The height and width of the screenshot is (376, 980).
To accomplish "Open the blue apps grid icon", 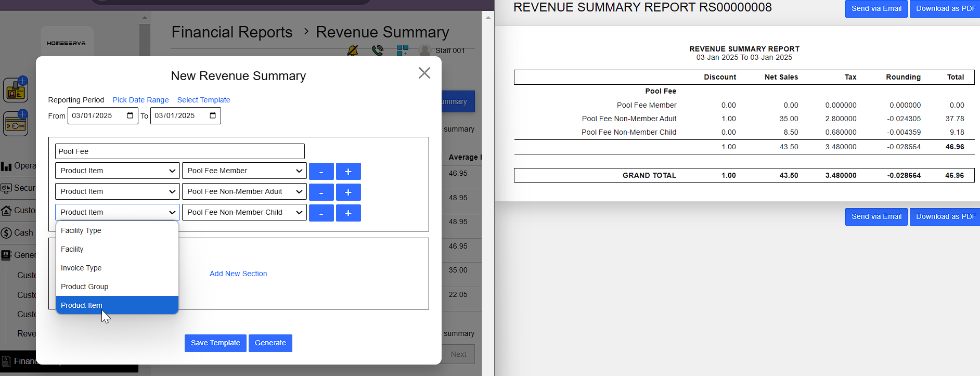I will 402,50.
